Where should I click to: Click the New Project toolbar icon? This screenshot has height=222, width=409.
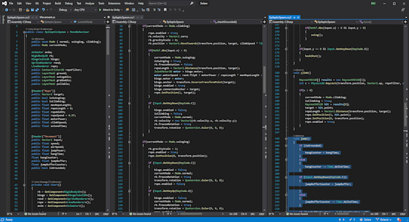[x=20, y=10]
